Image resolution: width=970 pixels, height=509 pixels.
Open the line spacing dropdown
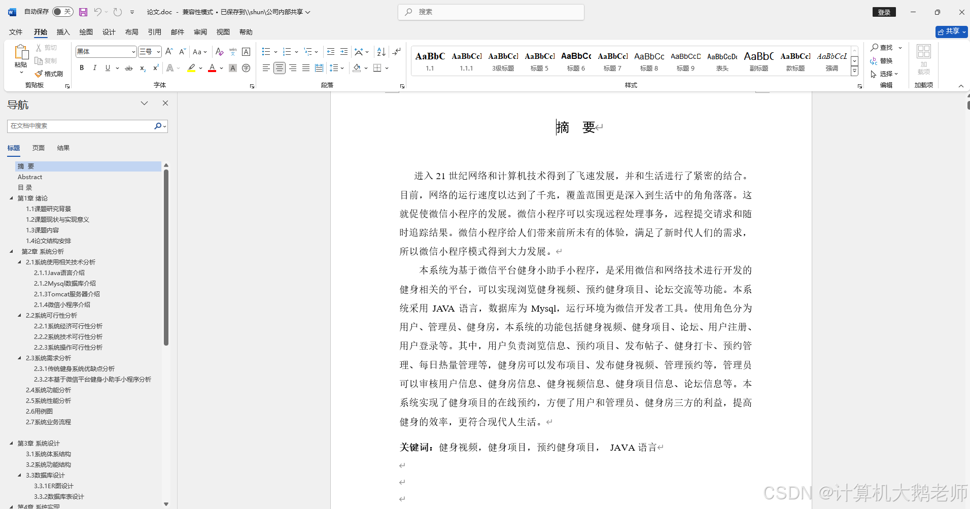pyautogui.click(x=336, y=68)
